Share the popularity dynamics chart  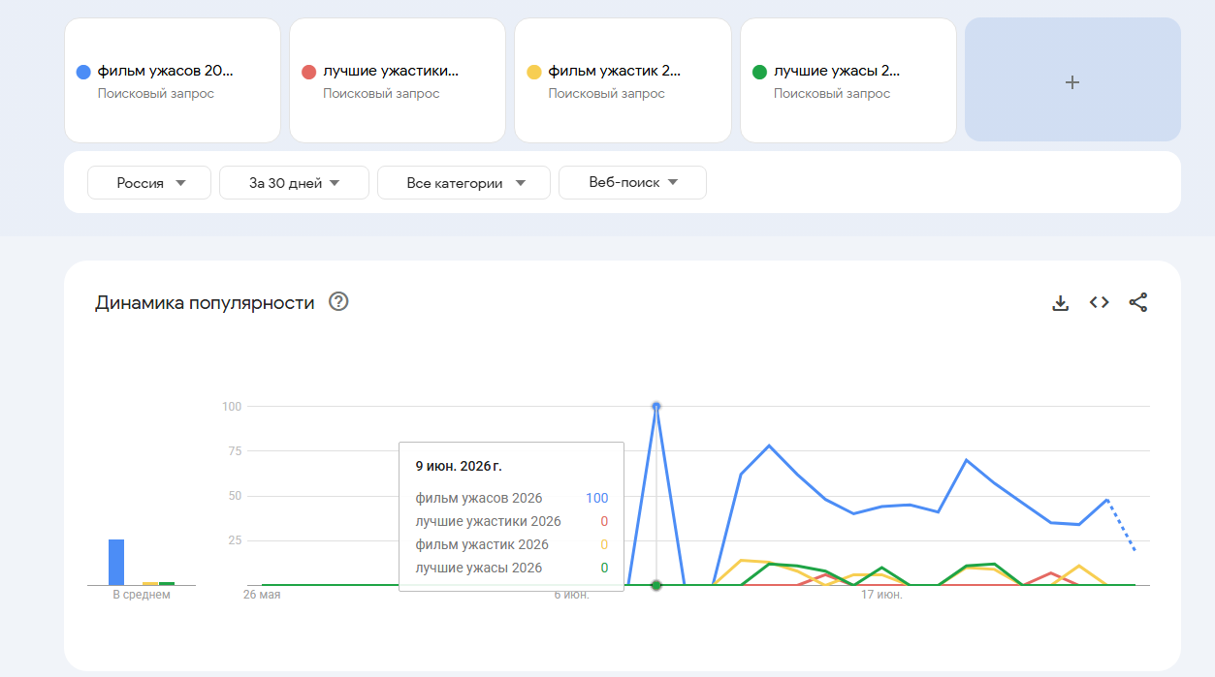[1138, 302]
